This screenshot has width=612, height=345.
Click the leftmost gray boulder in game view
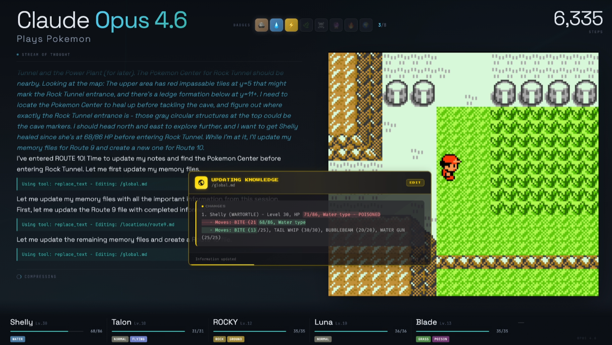pyautogui.click(x=395, y=93)
